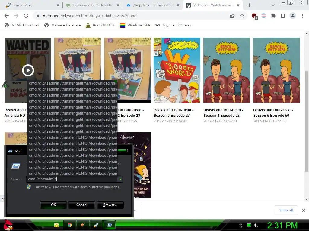Select the first getitman autocomplete suggestion
309x231 pixels.
click(x=72, y=83)
